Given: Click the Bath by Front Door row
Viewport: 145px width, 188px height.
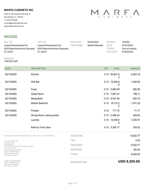Looking at the screenshot, I should pos(72,127).
